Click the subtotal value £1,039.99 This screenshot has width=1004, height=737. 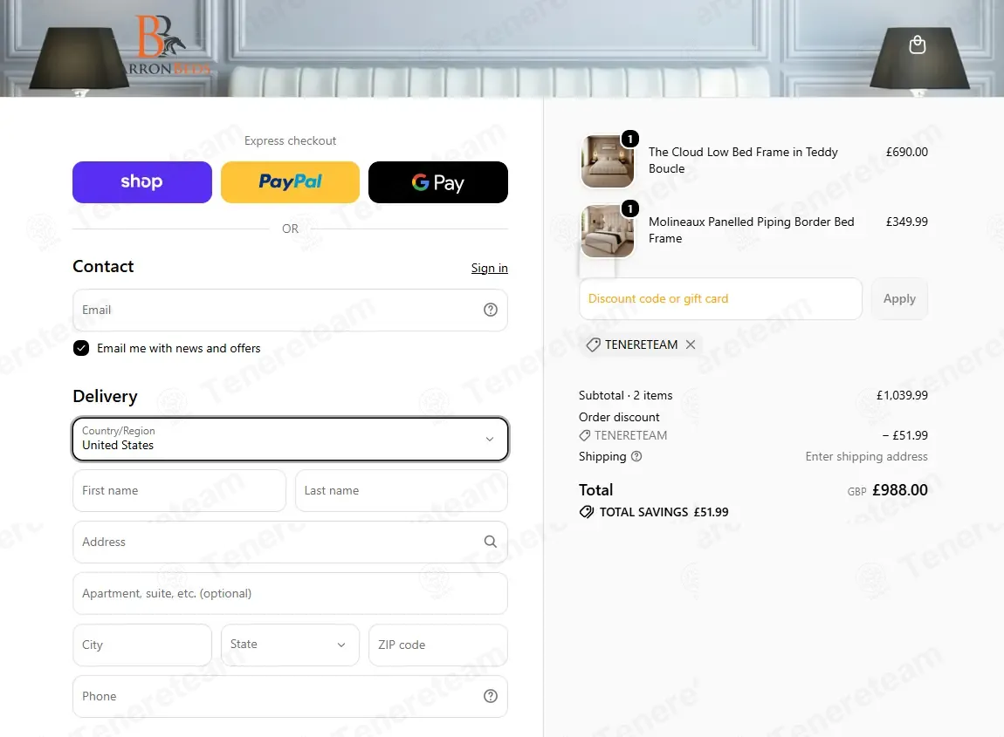pyautogui.click(x=902, y=395)
